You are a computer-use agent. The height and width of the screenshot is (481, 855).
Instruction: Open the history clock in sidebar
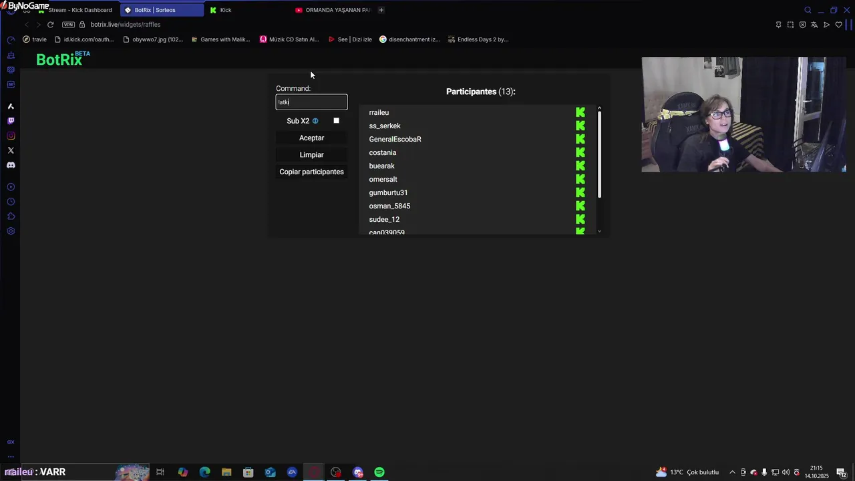point(11,202)
